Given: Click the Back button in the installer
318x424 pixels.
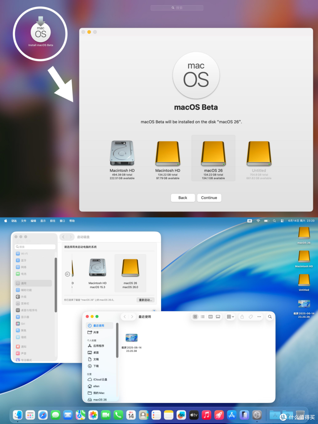Looking at the screenshot, I should pos(183,198).
